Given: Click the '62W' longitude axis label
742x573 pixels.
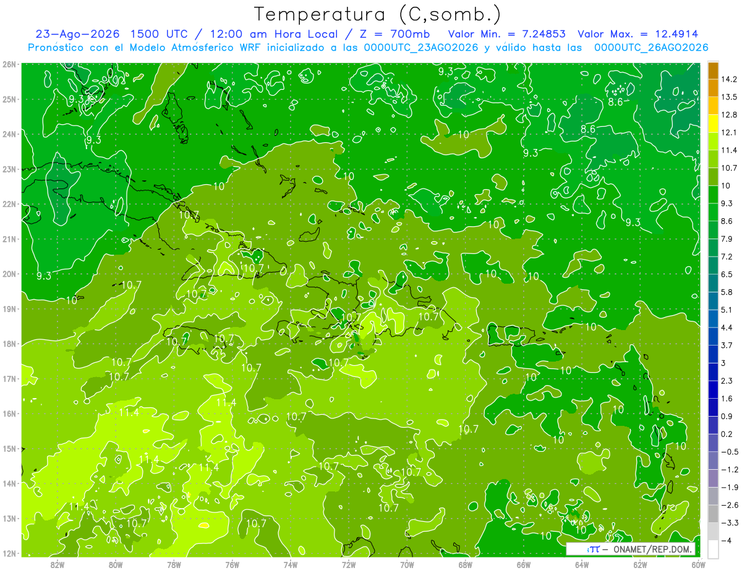Looking at the screenshot, I should (641, 564).
